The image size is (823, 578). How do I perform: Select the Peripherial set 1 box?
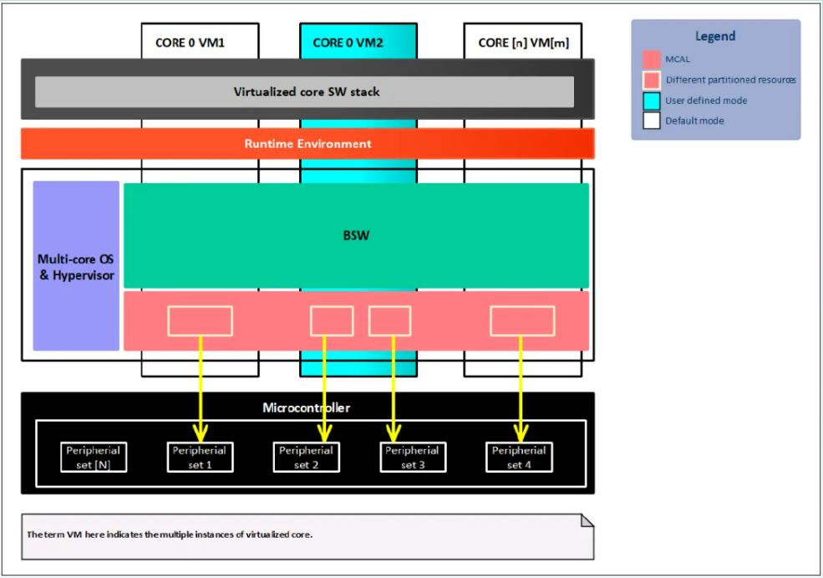tap(200, 458)
